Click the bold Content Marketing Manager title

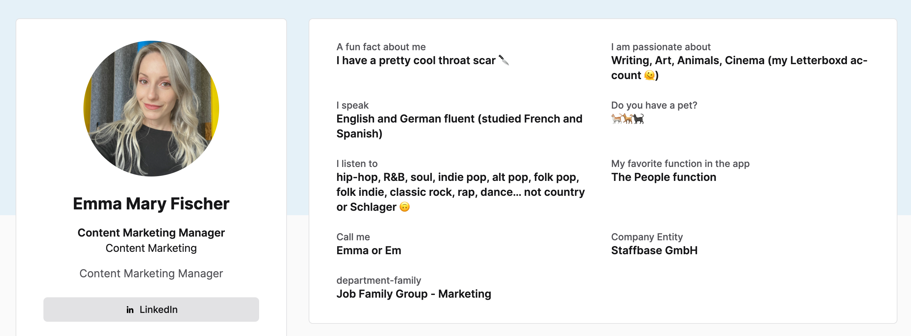click(x=151, y=232)
